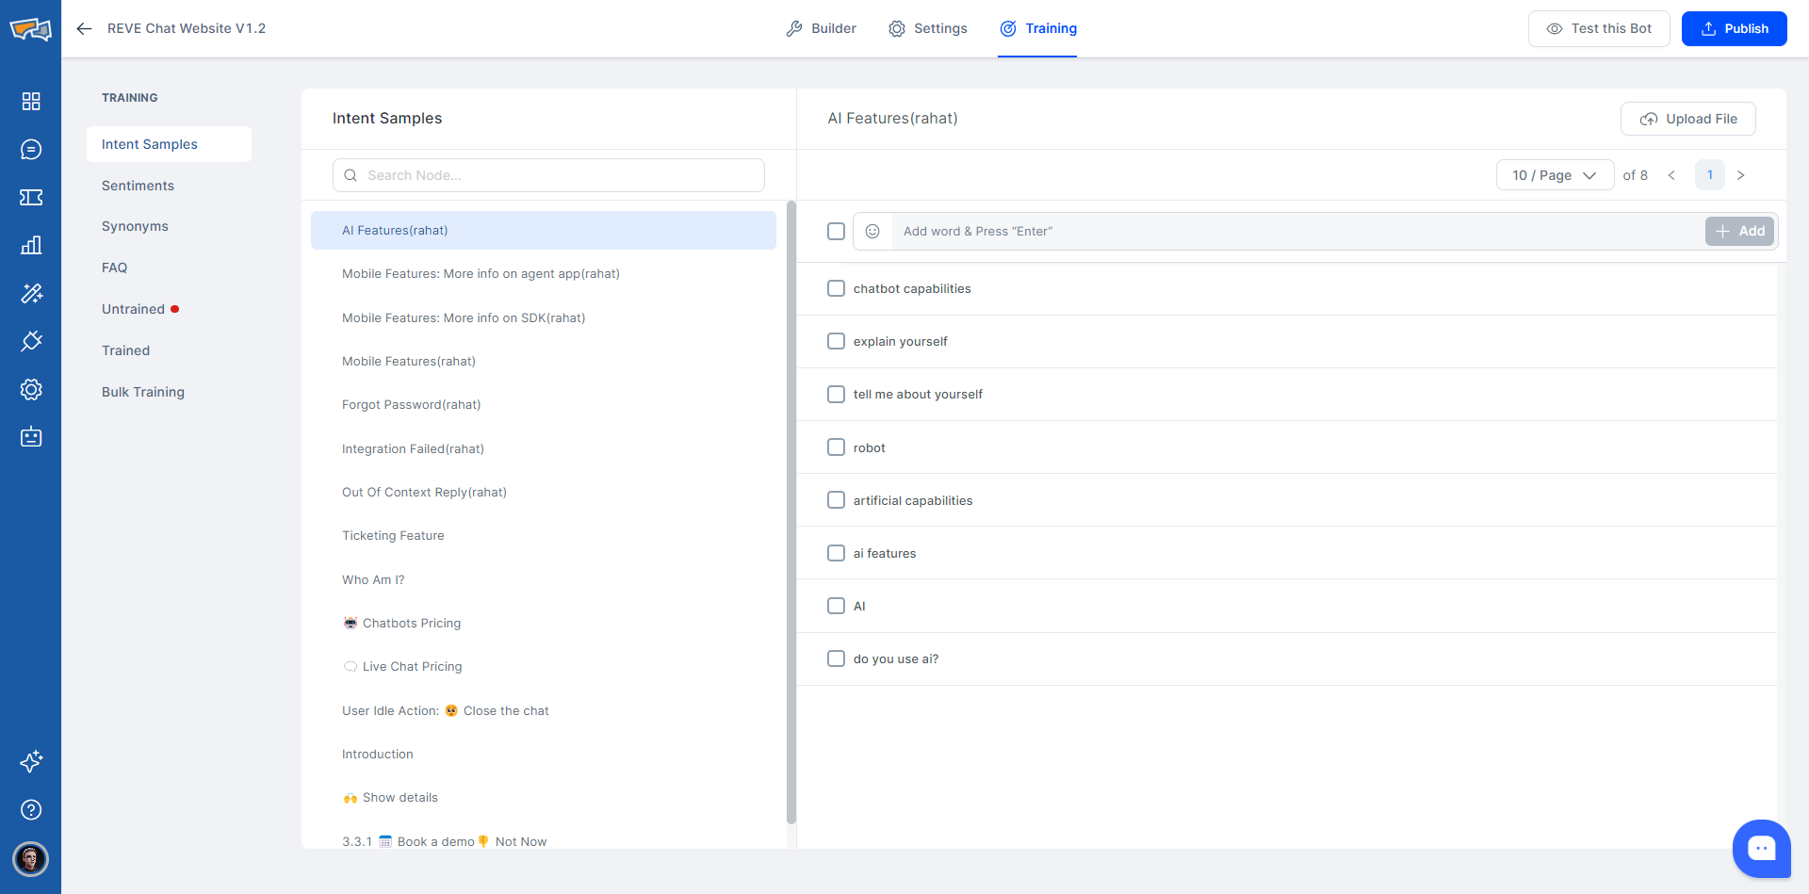Open the dashboard grid icon in sidebar

31,101
